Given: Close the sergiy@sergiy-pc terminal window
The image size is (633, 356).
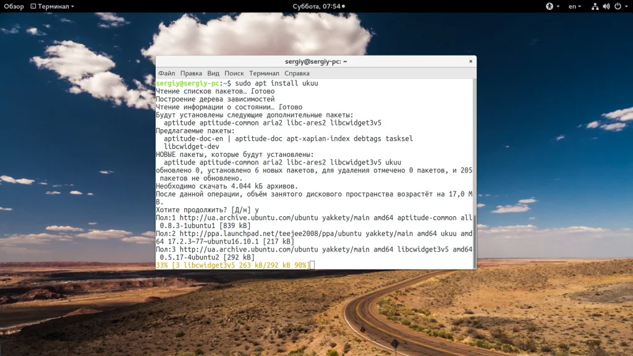Looking at the screenshot, I should tap(470, 61).
